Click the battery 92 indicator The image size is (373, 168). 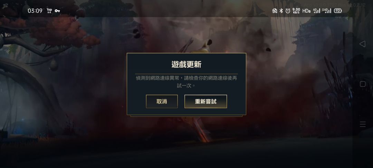coord(338,11)
